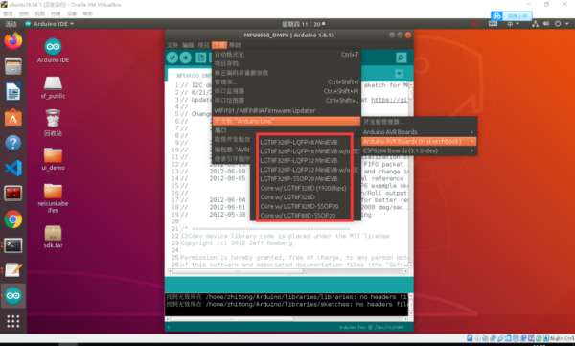Open the Sketch menu in Arduino IDE
575x346 pixels.
tap(203, 45)
